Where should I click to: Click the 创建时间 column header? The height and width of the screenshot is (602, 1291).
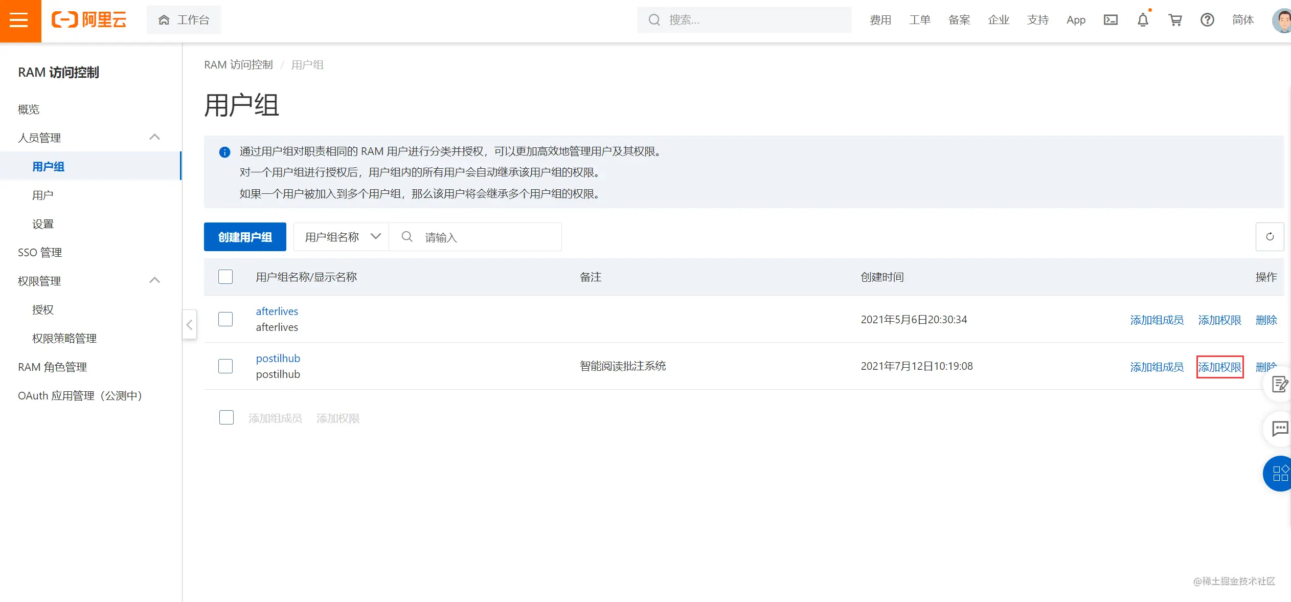click(882, 277)
